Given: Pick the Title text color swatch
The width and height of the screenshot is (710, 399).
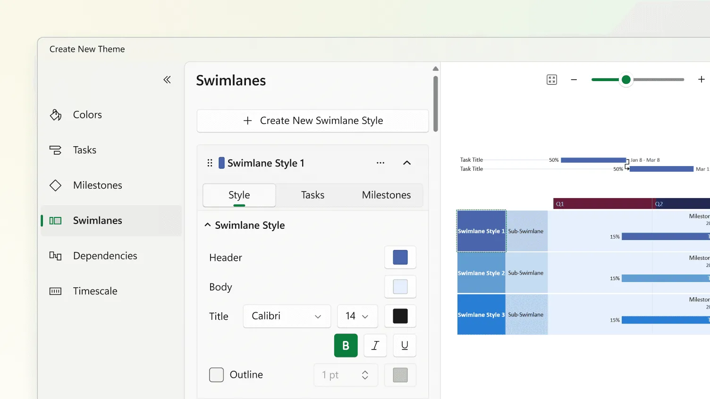Looking at the screenshot, I should click(400, 316).
